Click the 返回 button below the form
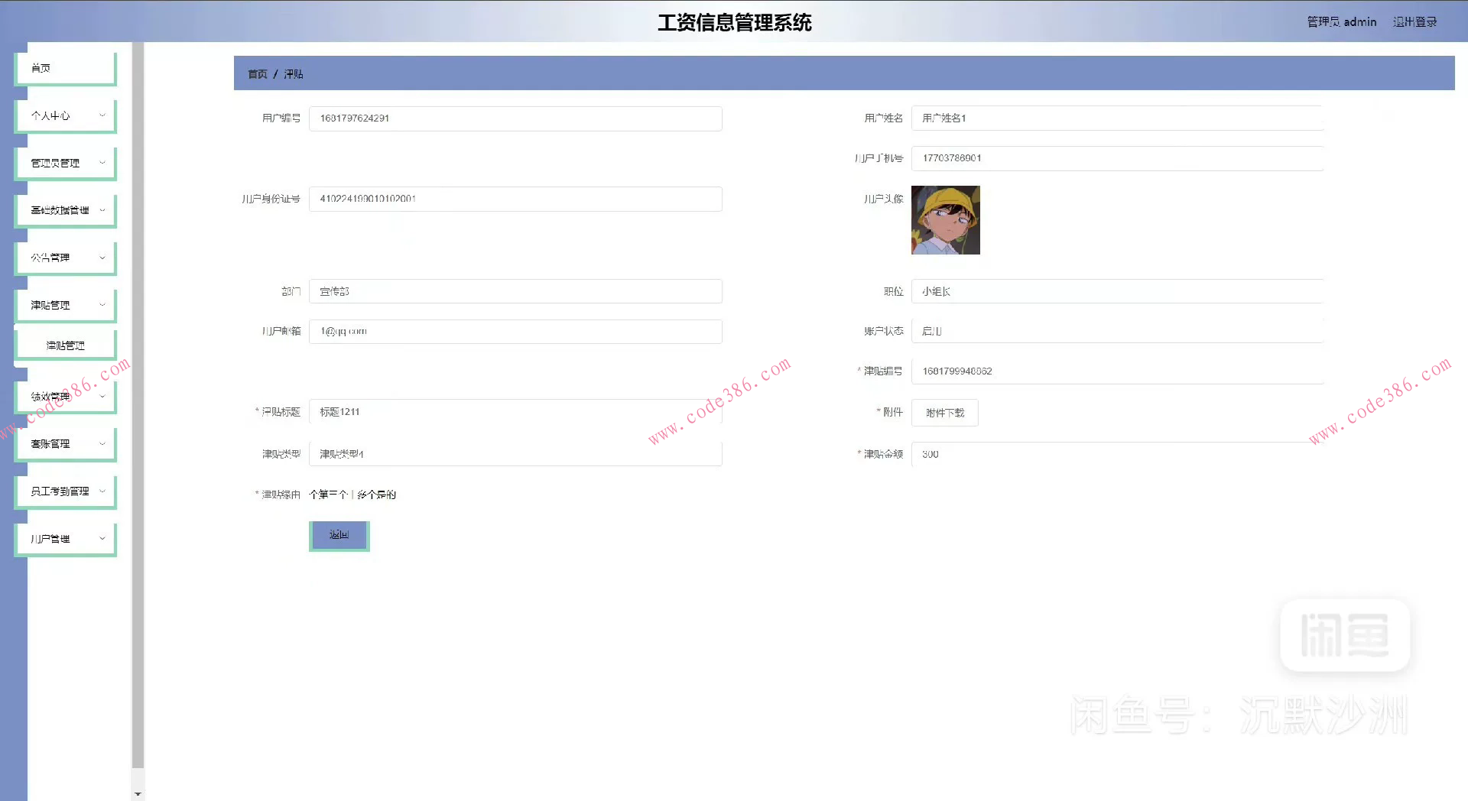The height and width of the screenshot is (801, 1468). (339, 534)
